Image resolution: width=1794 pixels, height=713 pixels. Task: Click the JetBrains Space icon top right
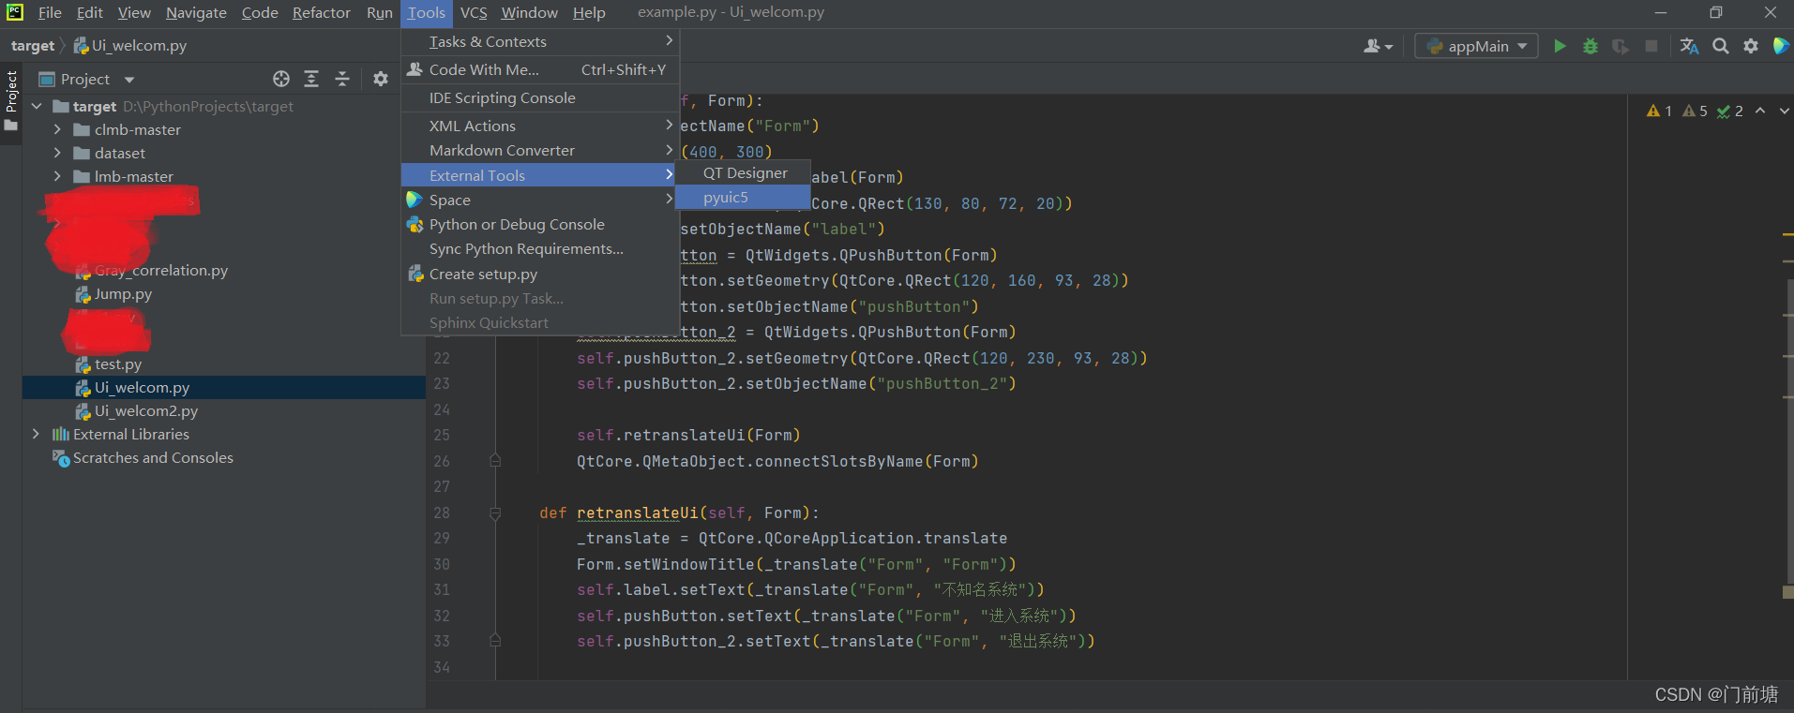coord(1781,46)
